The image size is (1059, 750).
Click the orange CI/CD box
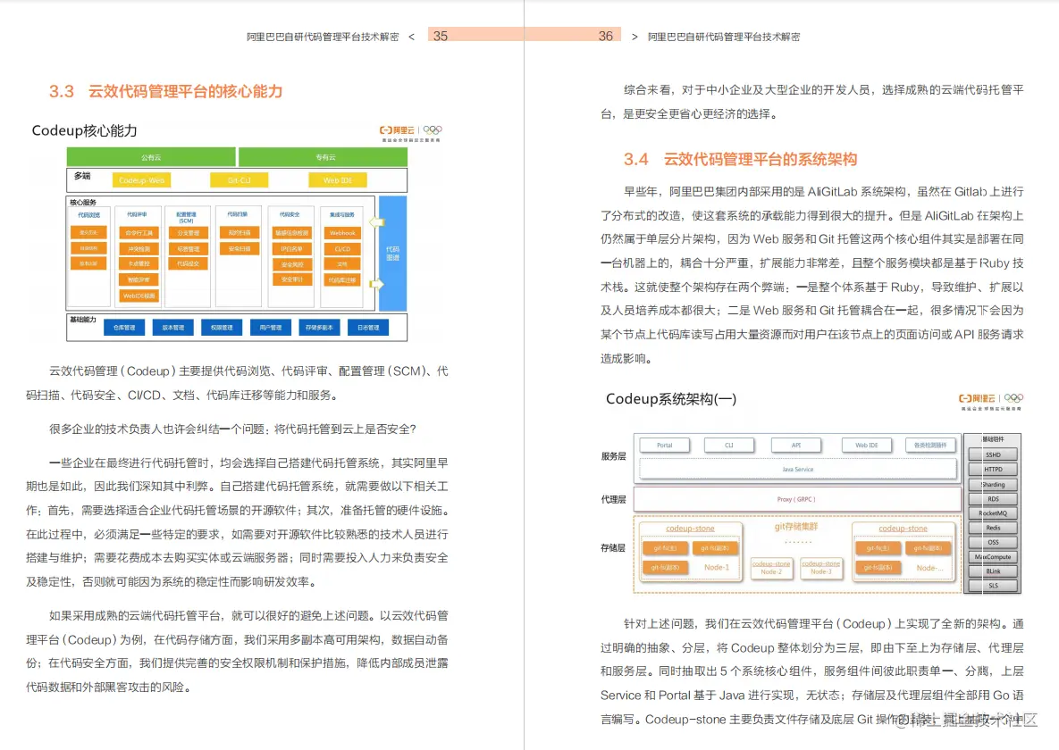(341, 249)
